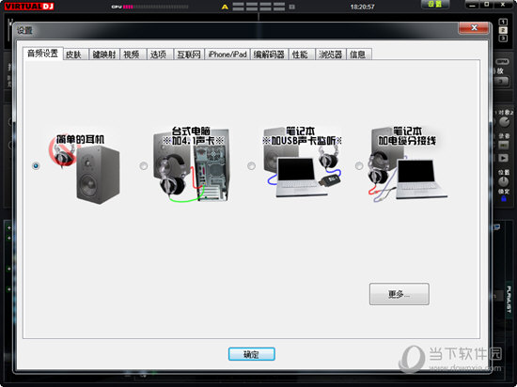Viewport: 517px width, 387px height.
Task: Click the 更多... button
Action: click(399, 294)
